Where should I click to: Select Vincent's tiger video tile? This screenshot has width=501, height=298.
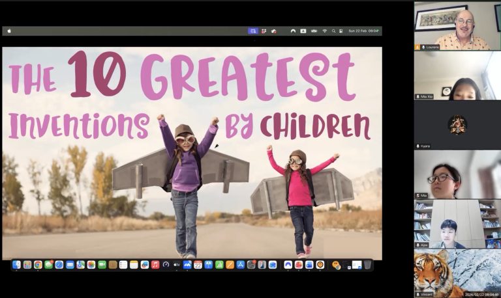[457, 273]
